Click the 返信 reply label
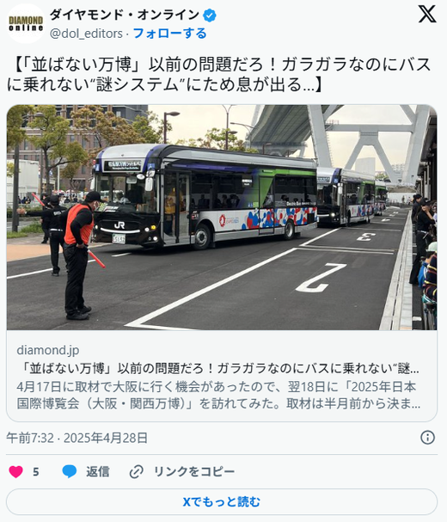This screenshot has width=447, height=522. [x=97, y=472]
